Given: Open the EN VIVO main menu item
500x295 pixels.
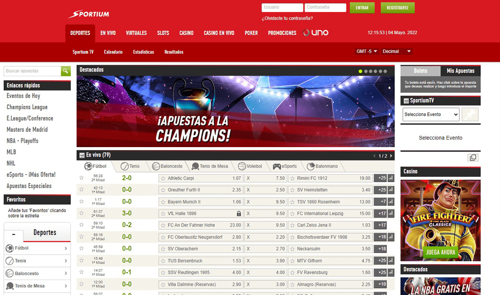Looking at the screenshot, I should (108, 33).
